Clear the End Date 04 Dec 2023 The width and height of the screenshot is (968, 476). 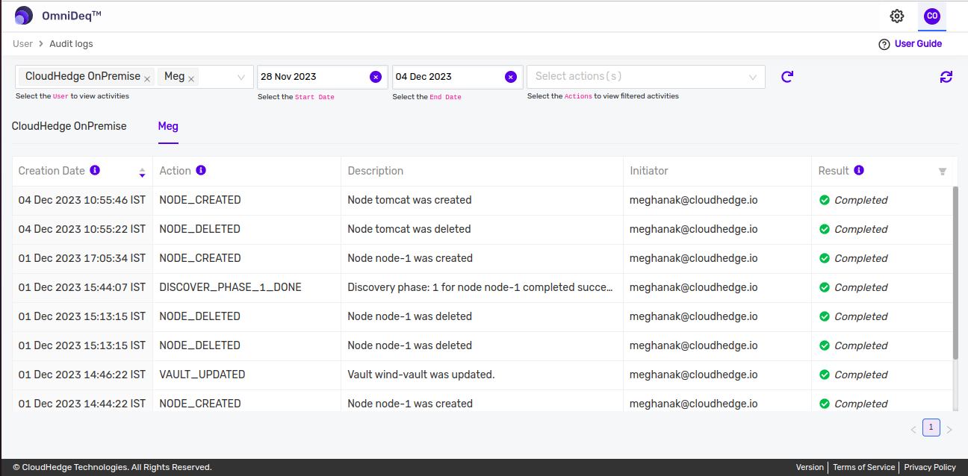point(511,77)
